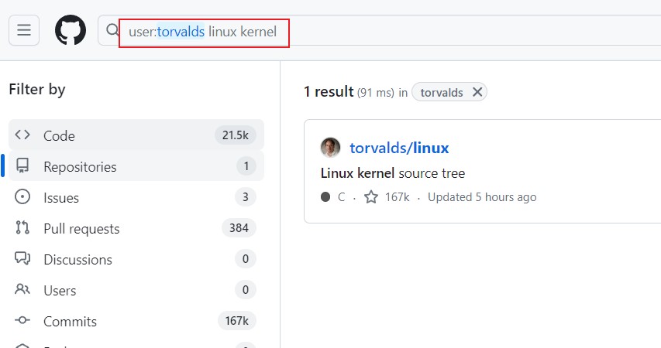The width and height of the screenshot is (661, 348).
Task: Click the '1 result' heading
Action: coord(329,91)
